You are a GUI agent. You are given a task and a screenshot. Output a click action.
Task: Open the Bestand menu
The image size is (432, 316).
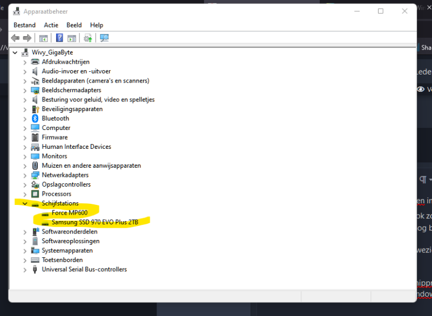click(24, 25)
